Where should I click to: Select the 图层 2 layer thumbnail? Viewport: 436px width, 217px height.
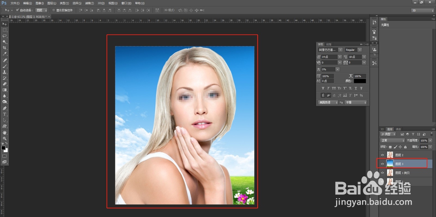click(390, 155)
